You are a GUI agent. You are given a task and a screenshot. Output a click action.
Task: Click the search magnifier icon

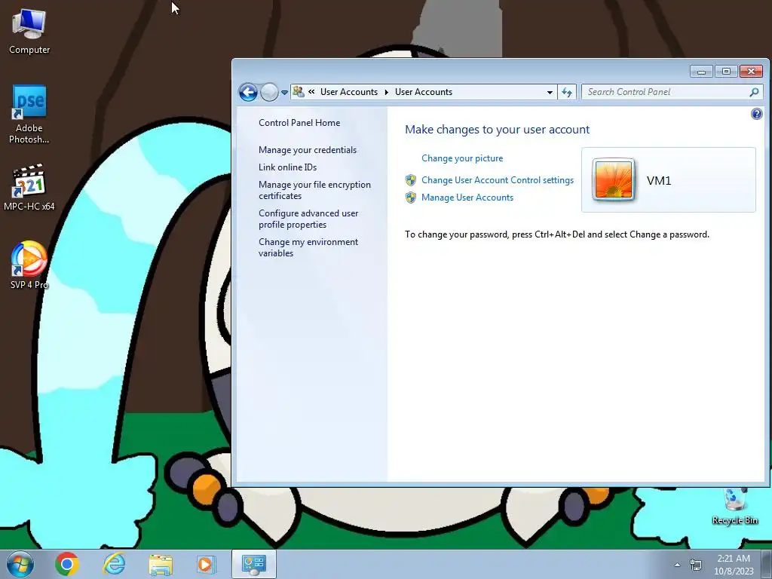coord(754,92)
